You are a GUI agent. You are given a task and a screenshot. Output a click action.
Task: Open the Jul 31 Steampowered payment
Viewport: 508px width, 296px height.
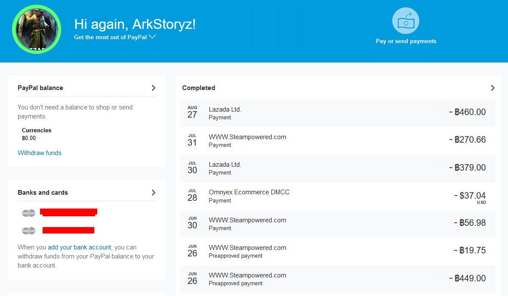click(x=337, y=140)
